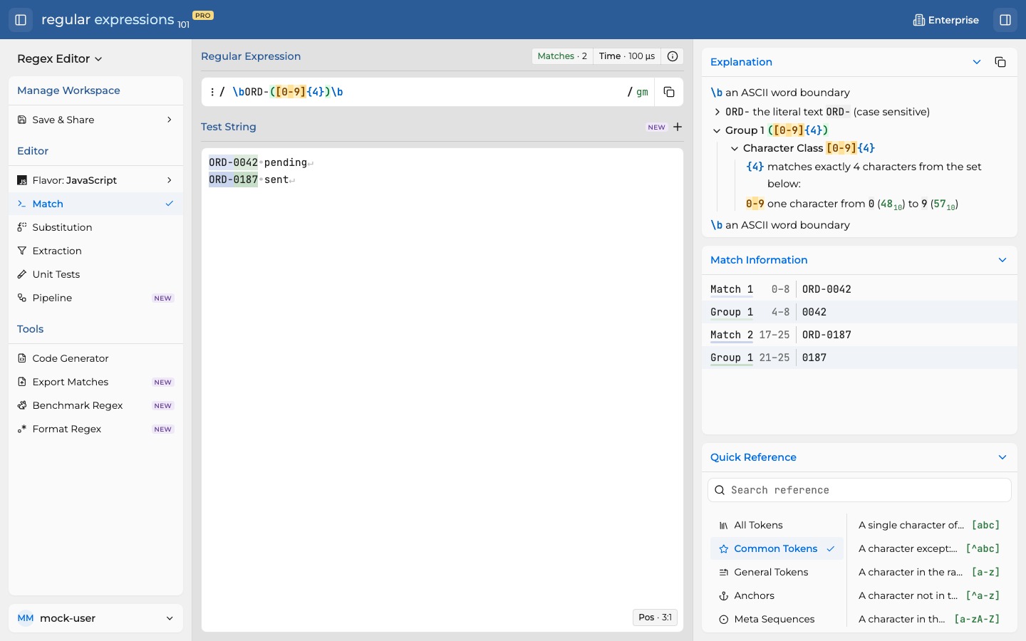The width and height of the screenshot is (1026, 641).
Task: Change the gm regex flags
Action: pos(643,92)
